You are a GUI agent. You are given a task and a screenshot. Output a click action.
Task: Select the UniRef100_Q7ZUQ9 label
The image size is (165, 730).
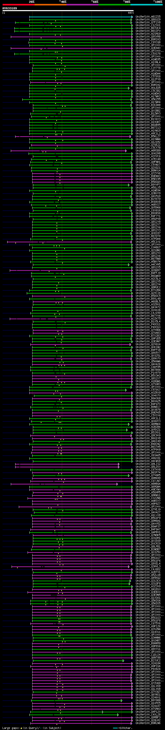[148, 683]
